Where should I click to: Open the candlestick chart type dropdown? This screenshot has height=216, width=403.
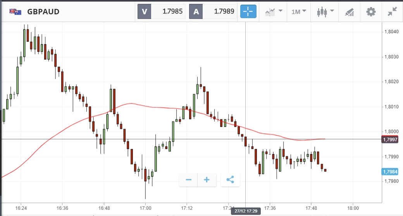coord(325,12)
